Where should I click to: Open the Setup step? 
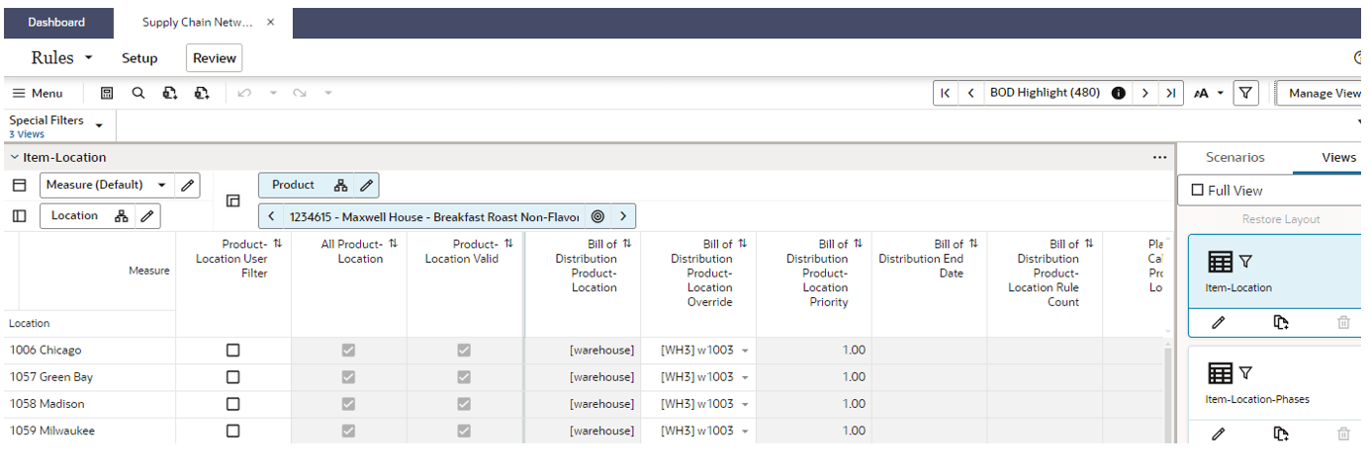pyautogui.click(x=139, y=58)
